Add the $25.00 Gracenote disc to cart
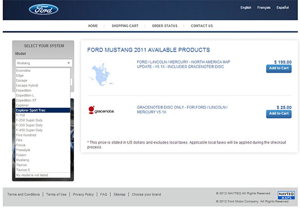Screen dimensions: 300x208 pos(279,114)
